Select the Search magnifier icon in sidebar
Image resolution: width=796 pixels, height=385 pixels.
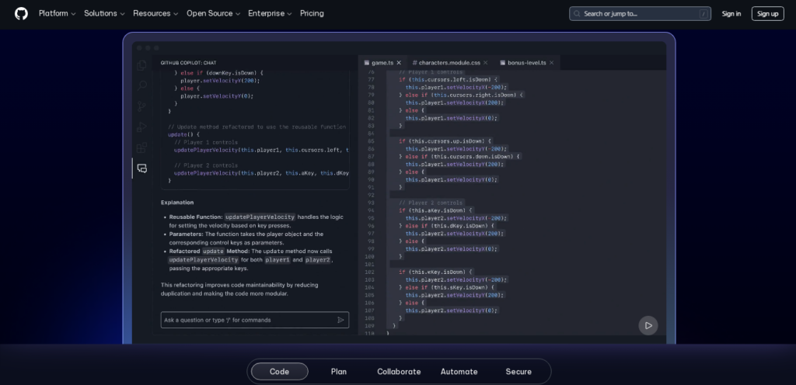(x=141, y=85)
